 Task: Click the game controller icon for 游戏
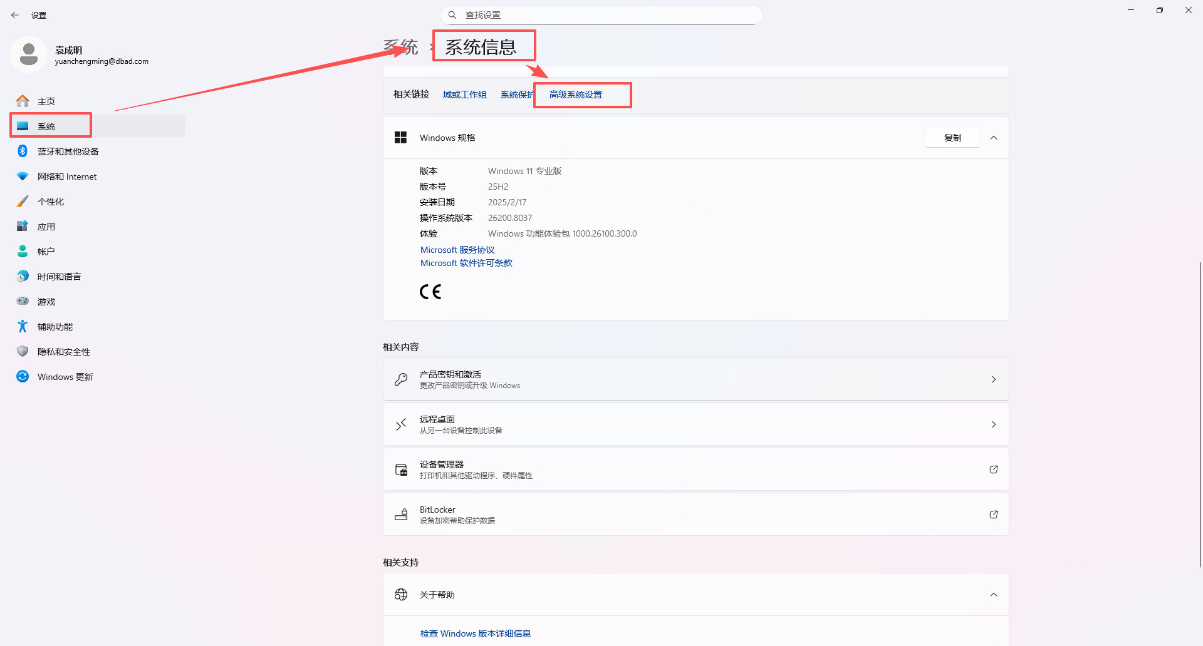pyautogui.click(x=23, y=301)
